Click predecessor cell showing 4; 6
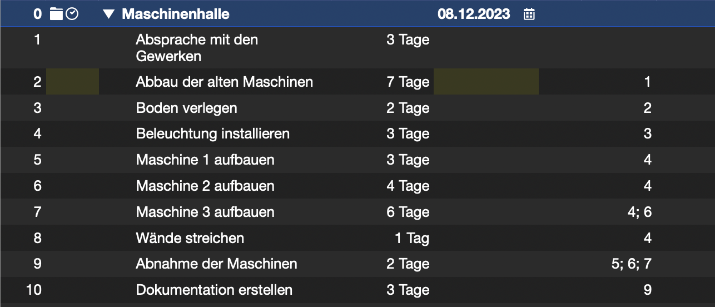The width and height of the screenshot is (715, 307). [x=638, y=212]
